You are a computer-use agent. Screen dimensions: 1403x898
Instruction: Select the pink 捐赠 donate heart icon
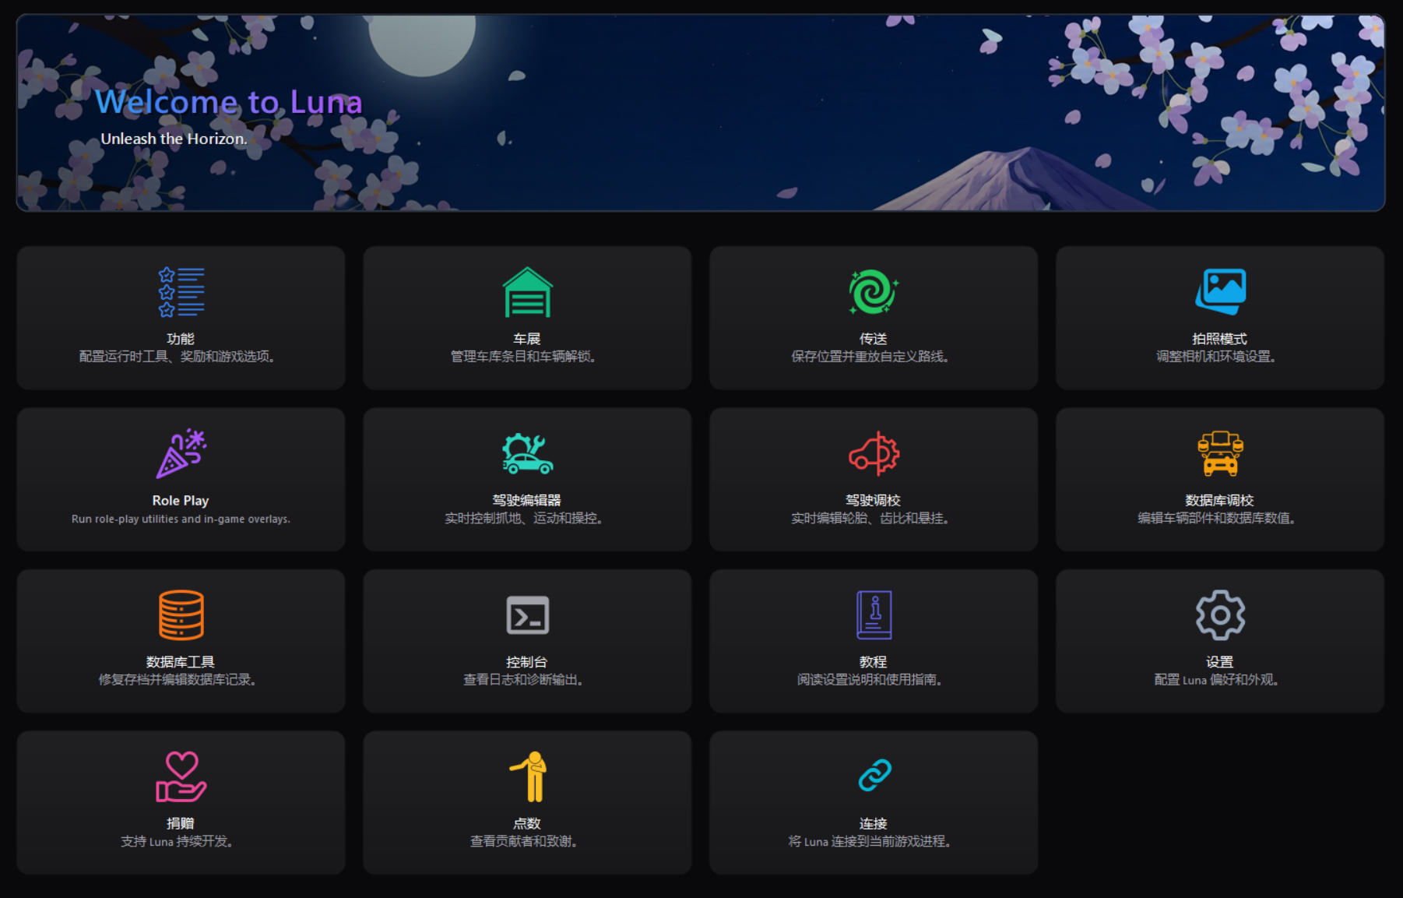[181, 777]
